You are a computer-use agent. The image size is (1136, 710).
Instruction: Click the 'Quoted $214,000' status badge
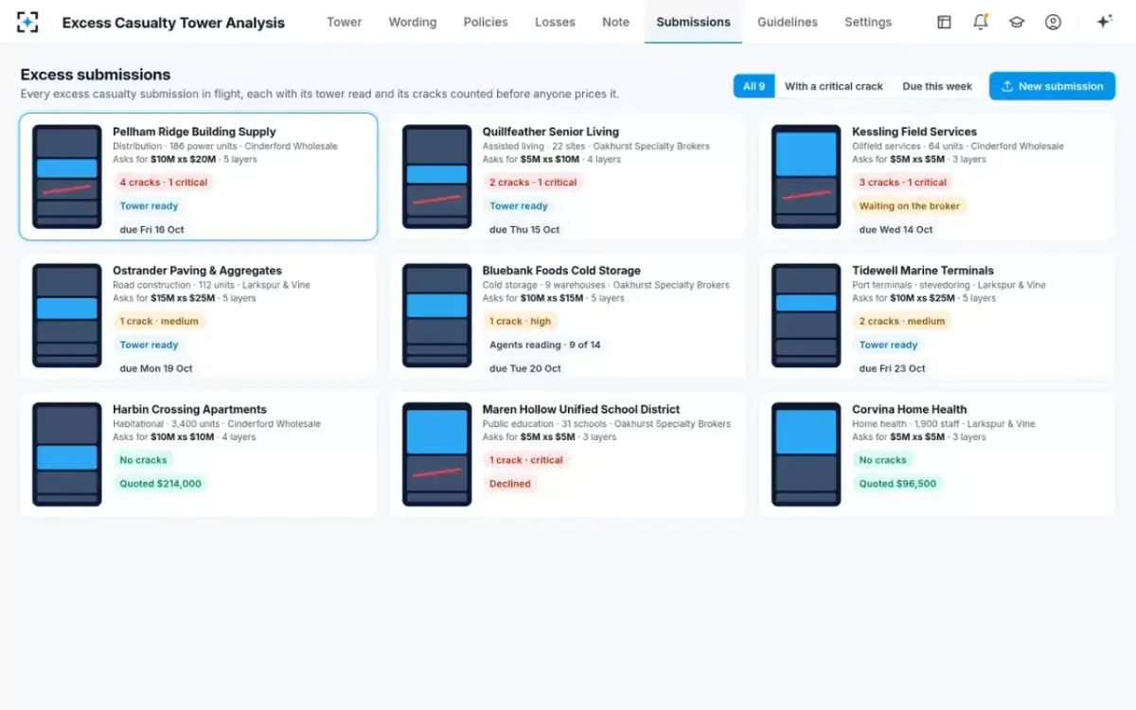tap(161, 484)
